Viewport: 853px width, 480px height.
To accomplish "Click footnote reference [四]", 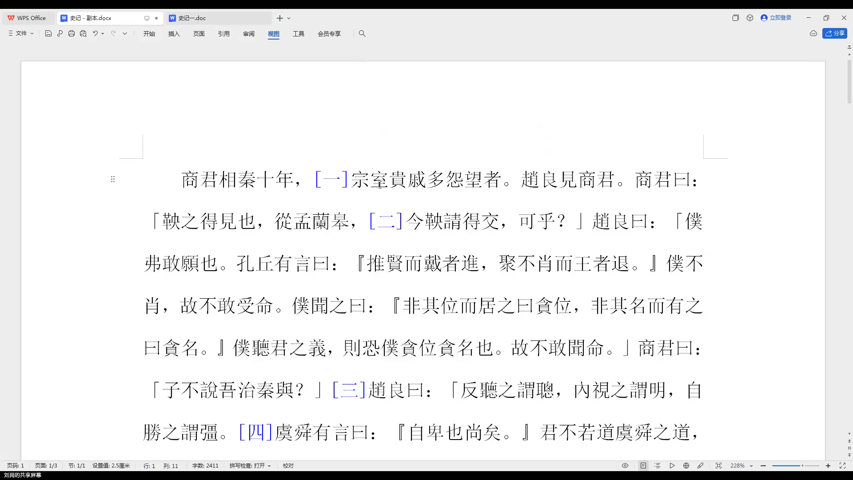I will [256, 432].
